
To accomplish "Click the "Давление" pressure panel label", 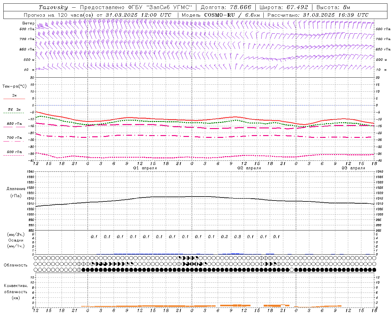I will 16,189.
